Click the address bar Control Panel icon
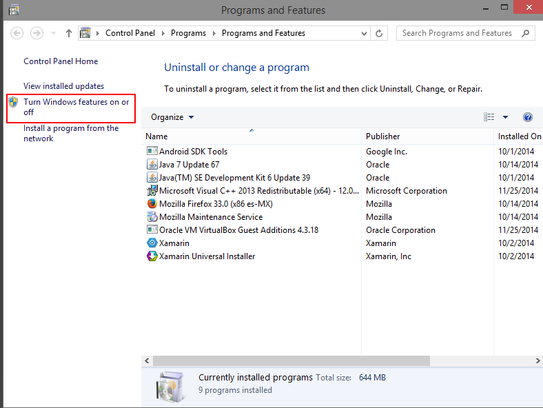The image size is (543, 408). coord(85,33)
